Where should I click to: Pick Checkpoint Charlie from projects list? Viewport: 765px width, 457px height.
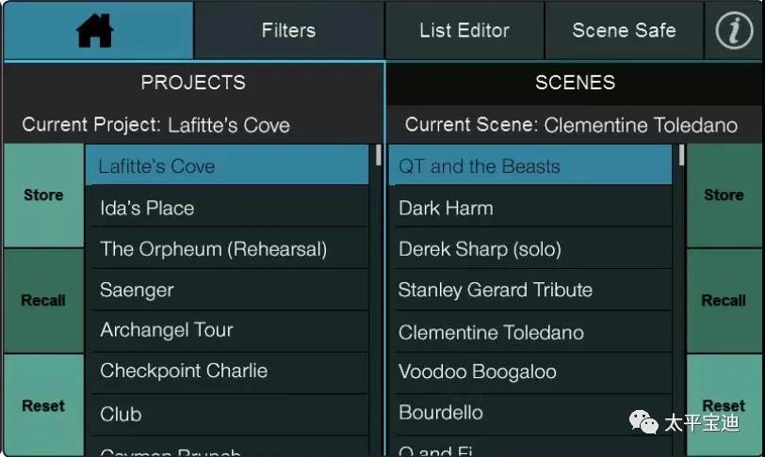(x=228, y=371)
